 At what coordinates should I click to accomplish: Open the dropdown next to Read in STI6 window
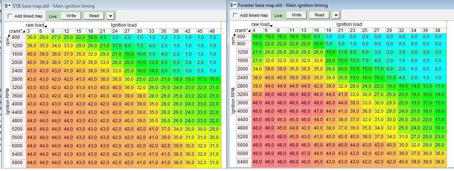[110, 16]
